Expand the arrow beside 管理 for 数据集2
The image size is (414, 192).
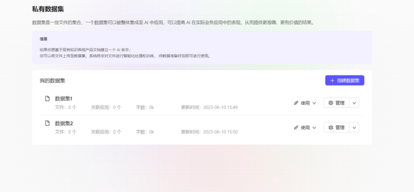(354, 127)
